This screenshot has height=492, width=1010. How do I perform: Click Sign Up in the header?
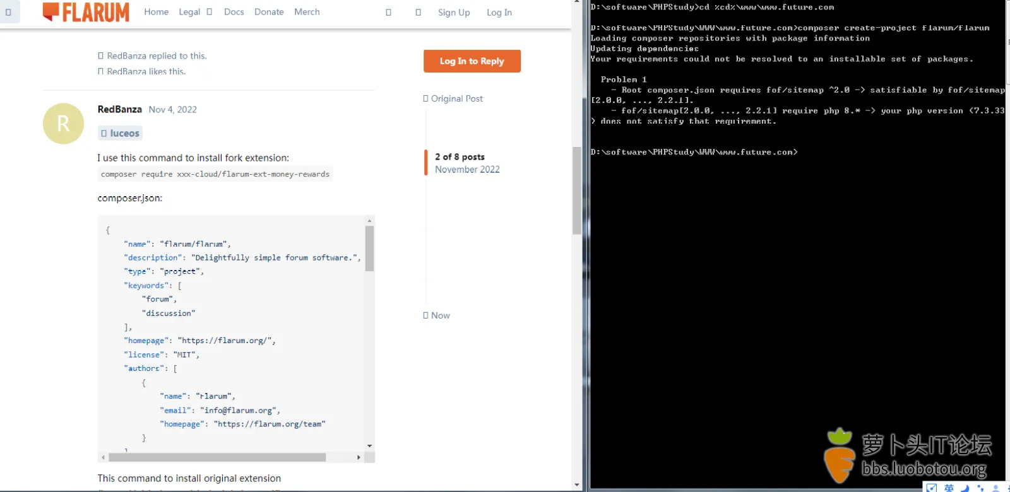tap(454, 13)
